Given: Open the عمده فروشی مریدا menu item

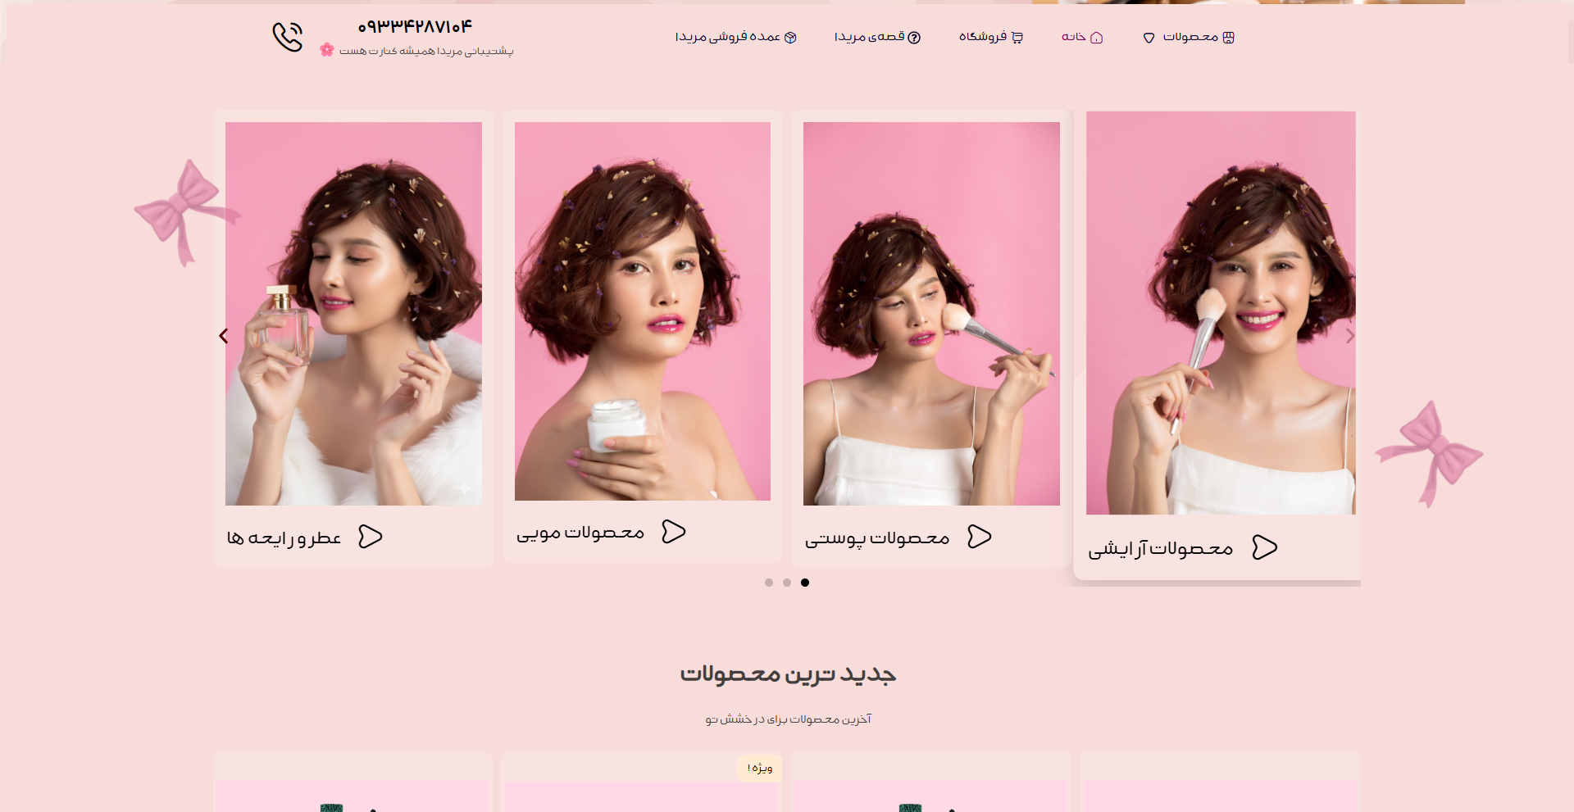Looking at the screenshot, I should point(735,37).
